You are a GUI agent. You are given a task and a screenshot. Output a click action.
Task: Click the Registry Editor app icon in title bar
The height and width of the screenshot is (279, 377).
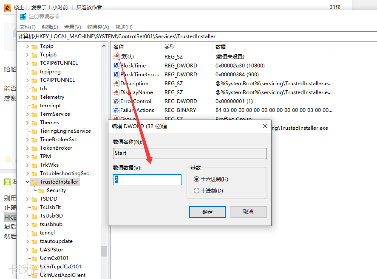(23, 16)
